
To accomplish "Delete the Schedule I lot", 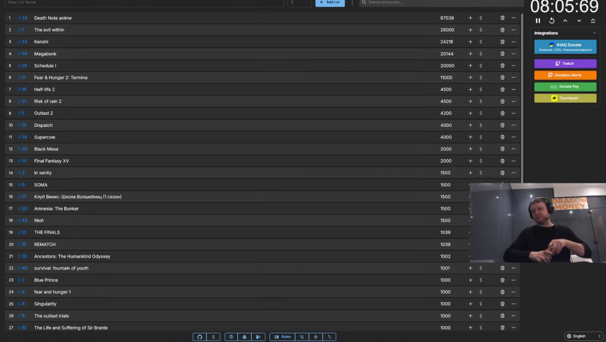I will click(502, 66).
